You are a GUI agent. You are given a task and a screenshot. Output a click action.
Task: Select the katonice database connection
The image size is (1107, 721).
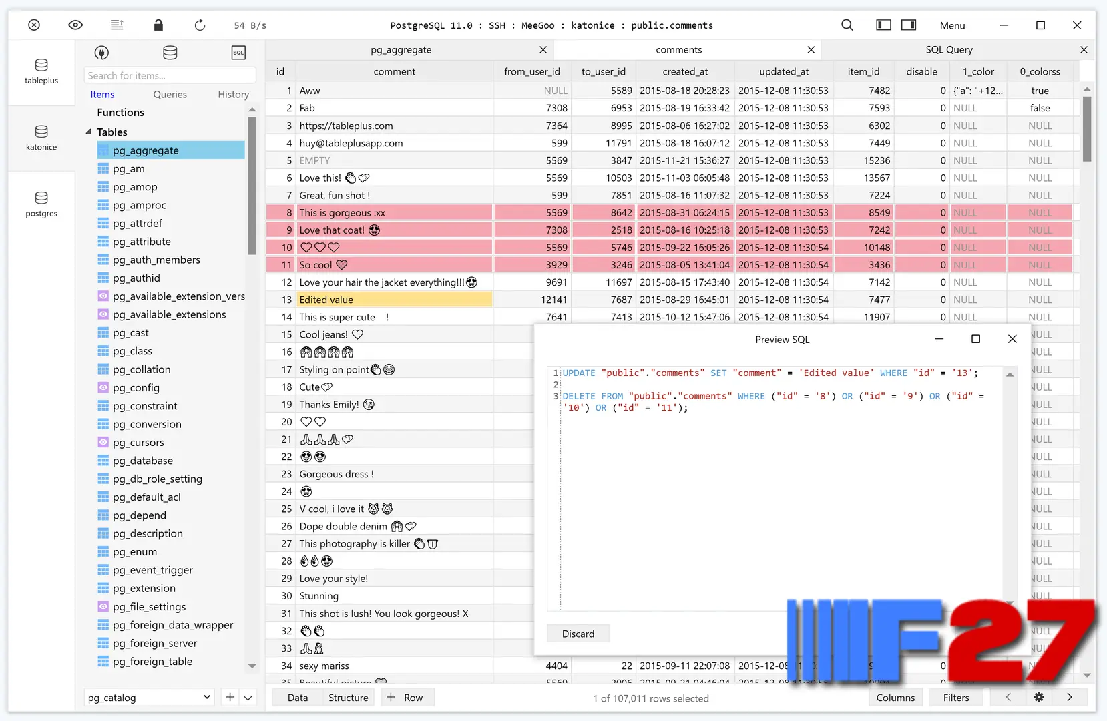(41, 138)
